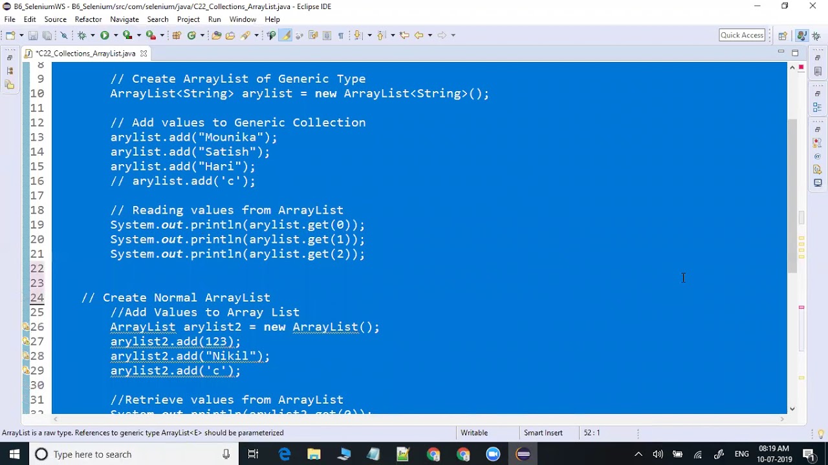Toggle Skip All Breakpoints
The width and height of the screenshot is (828, 465).
[63, 35]
